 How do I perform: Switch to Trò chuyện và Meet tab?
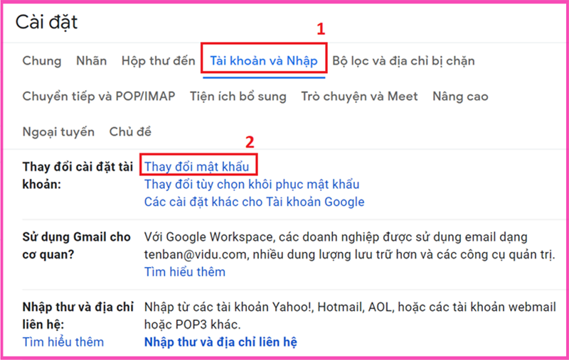[x=359, y=96]
